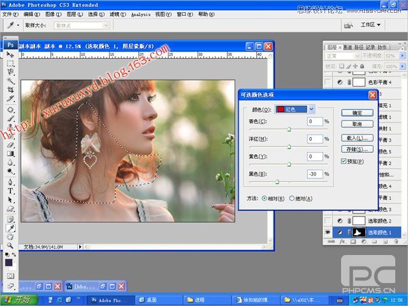The image size is (408, 306).
Task: Open the Layers panel options menu
Action: [x=403, y=48]
